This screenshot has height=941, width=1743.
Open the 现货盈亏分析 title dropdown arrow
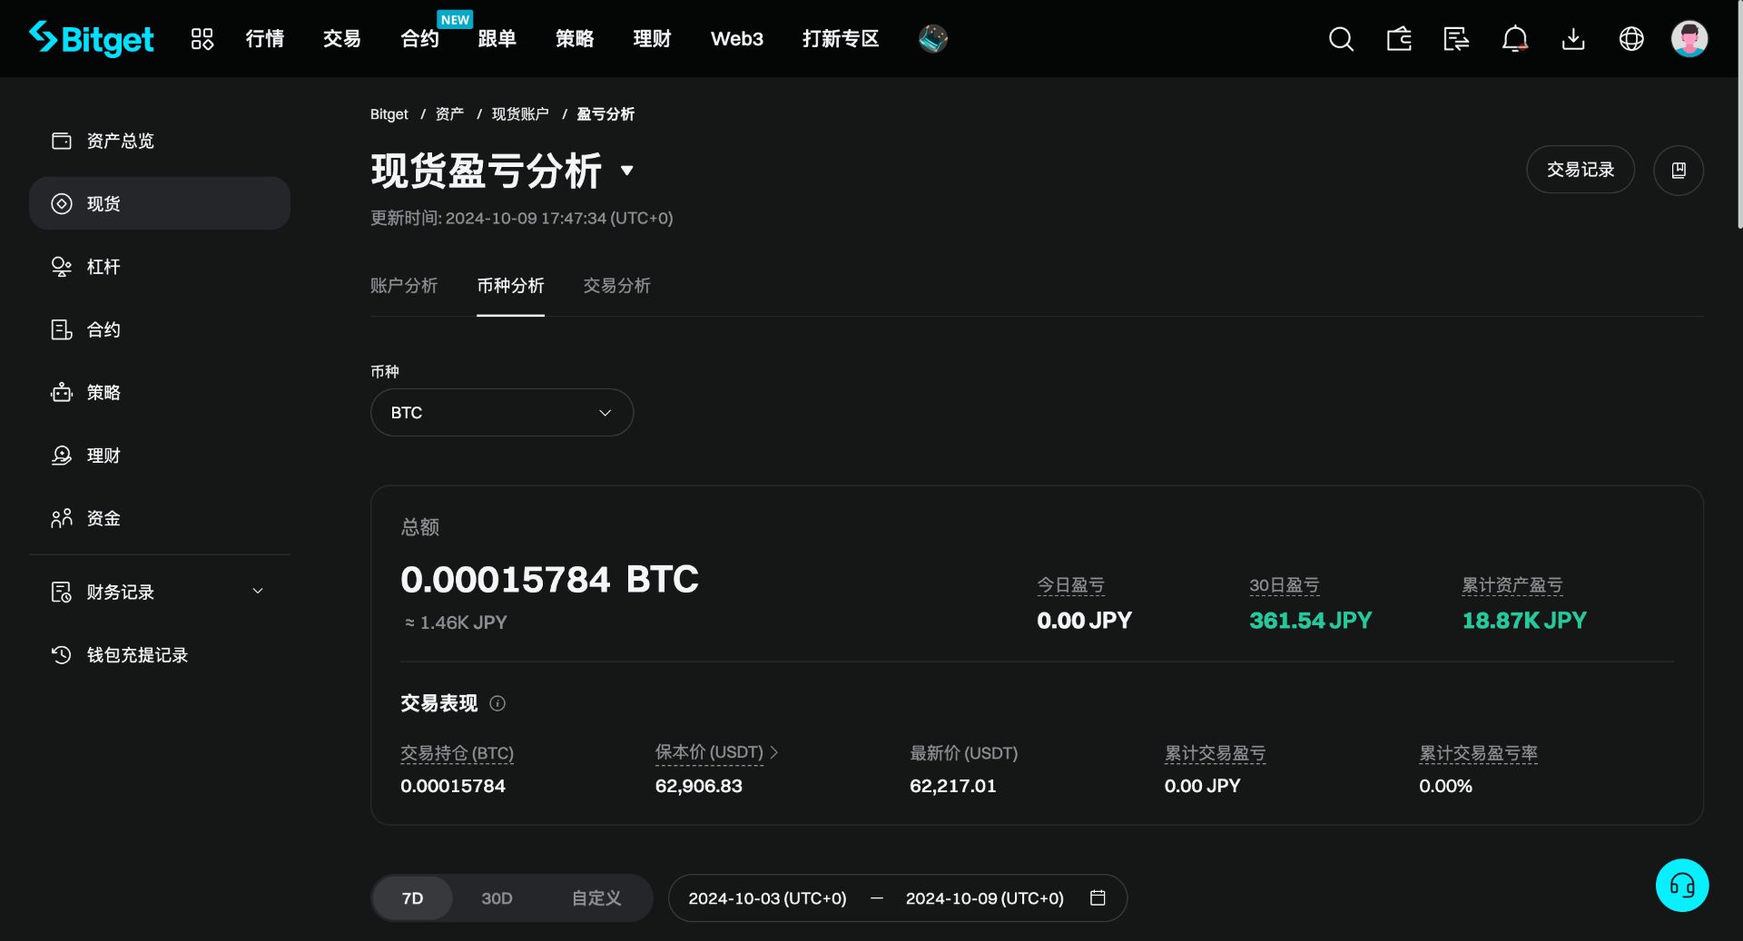point(626,171)
